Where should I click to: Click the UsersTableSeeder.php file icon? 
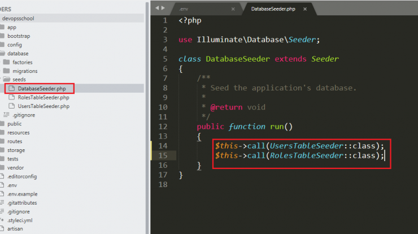pyautogui.click(x=11, y=106)
